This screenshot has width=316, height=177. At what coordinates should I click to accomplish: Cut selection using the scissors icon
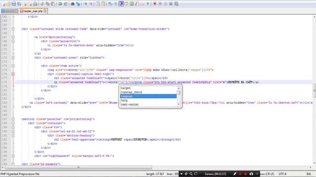pos(42,4)
